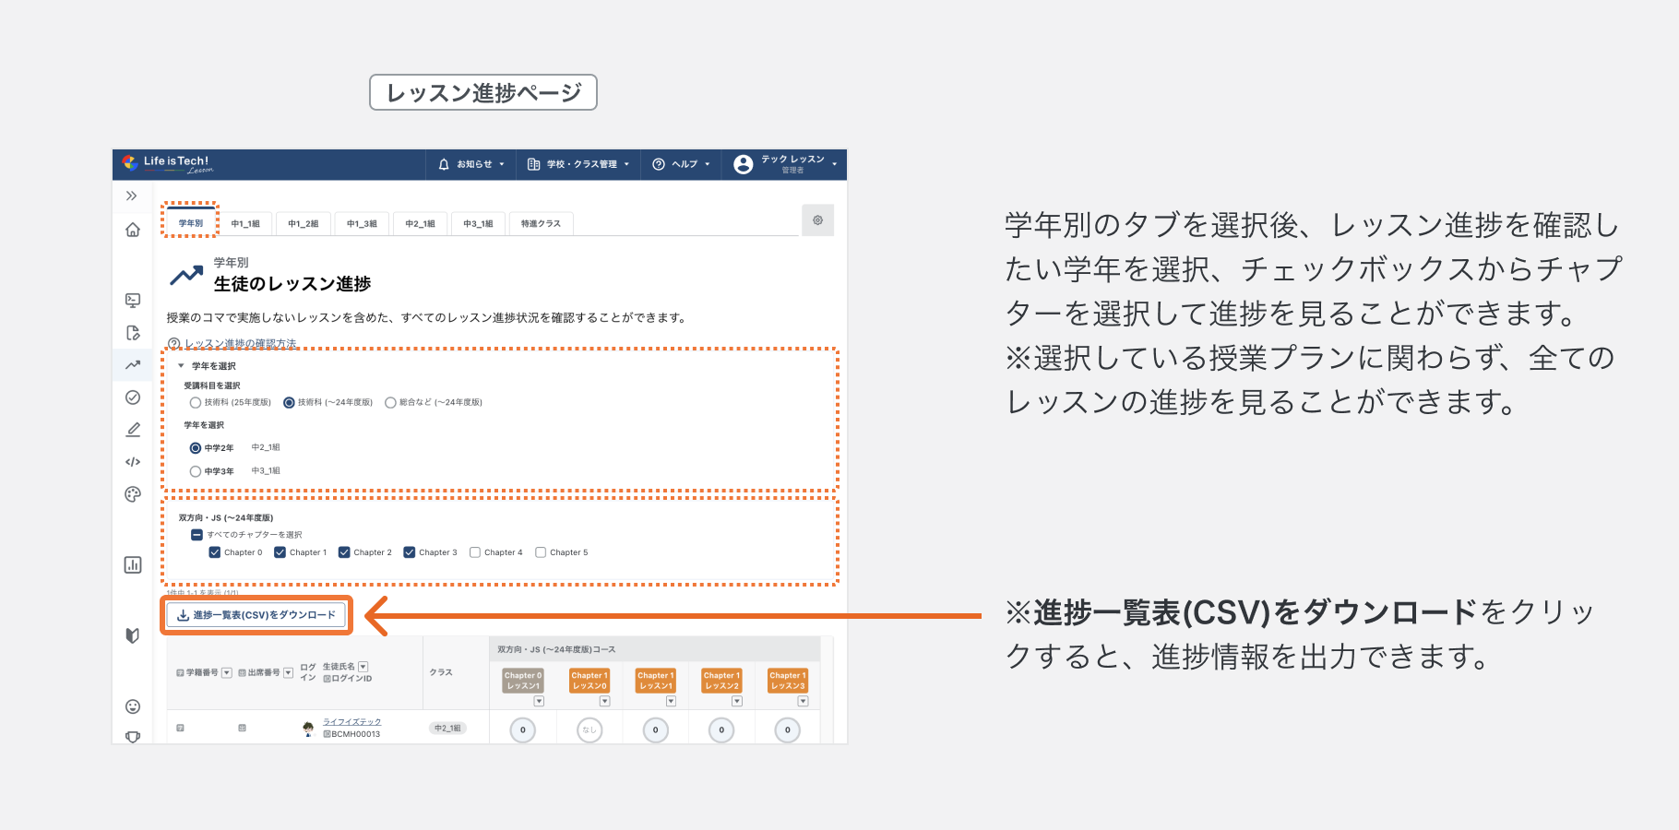The height and width of the screenshot is (830, 1679).
Task: Open the palette icon in the sidebar
Action: point(133,494)
